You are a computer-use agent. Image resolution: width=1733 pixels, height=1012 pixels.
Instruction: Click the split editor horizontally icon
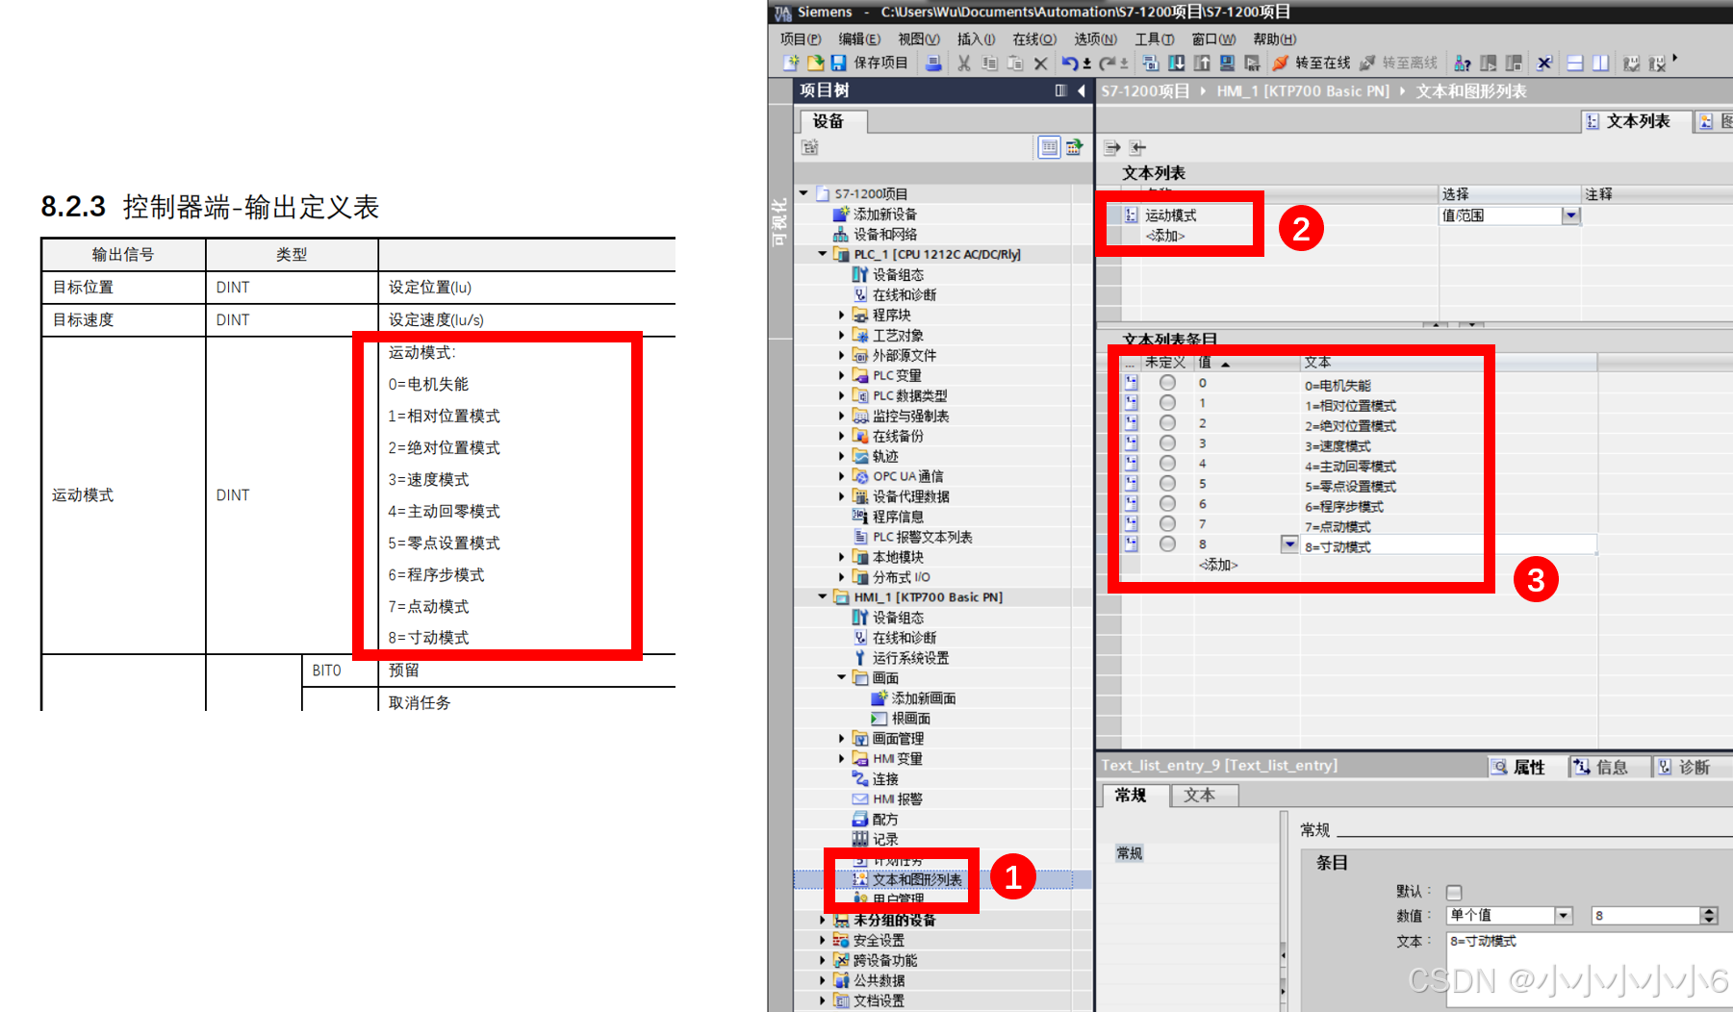pos(1575,63)
